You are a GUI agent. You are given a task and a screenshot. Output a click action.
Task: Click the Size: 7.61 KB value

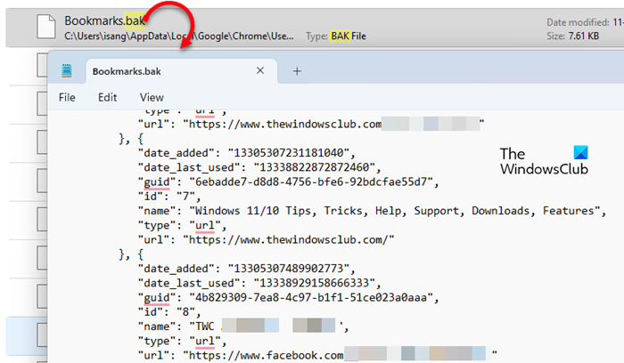572,36
